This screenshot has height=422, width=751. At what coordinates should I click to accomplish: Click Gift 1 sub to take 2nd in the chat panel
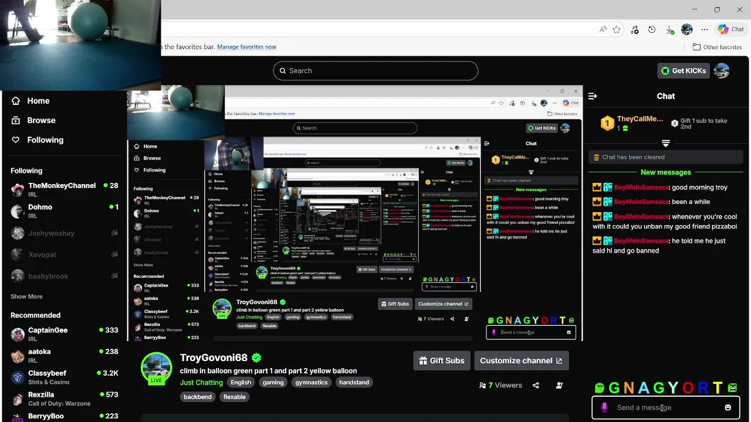coord(699,124)
